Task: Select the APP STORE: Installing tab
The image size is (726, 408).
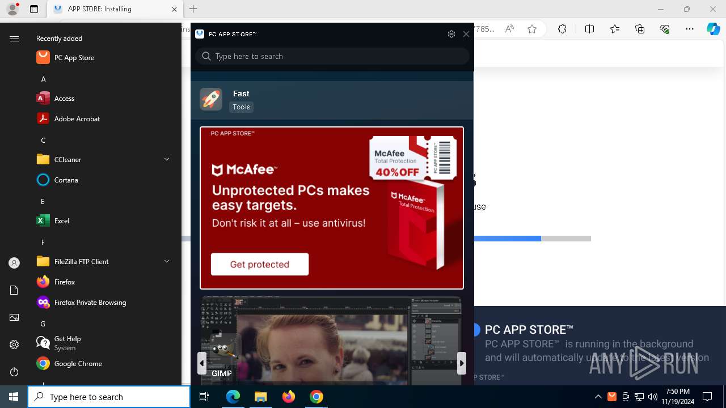Action: point(115,9)
